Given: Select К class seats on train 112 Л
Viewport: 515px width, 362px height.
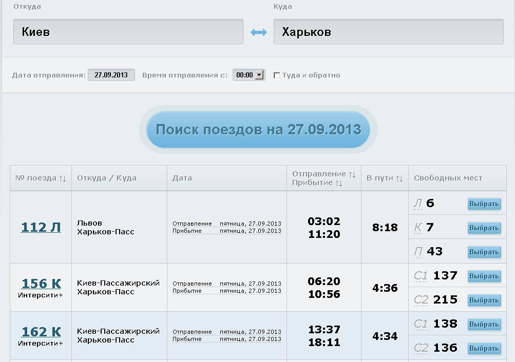Looking at the screenshot, I should click(484, 228).
